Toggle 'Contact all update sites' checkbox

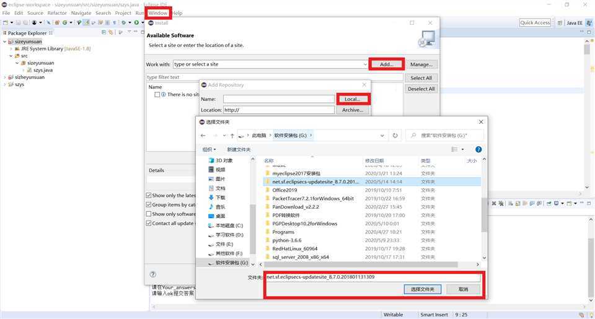(x=149, y=224)
